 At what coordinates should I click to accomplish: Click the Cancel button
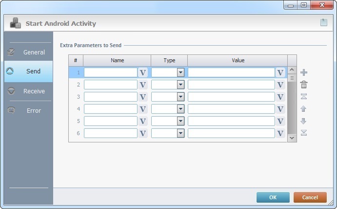310,197
